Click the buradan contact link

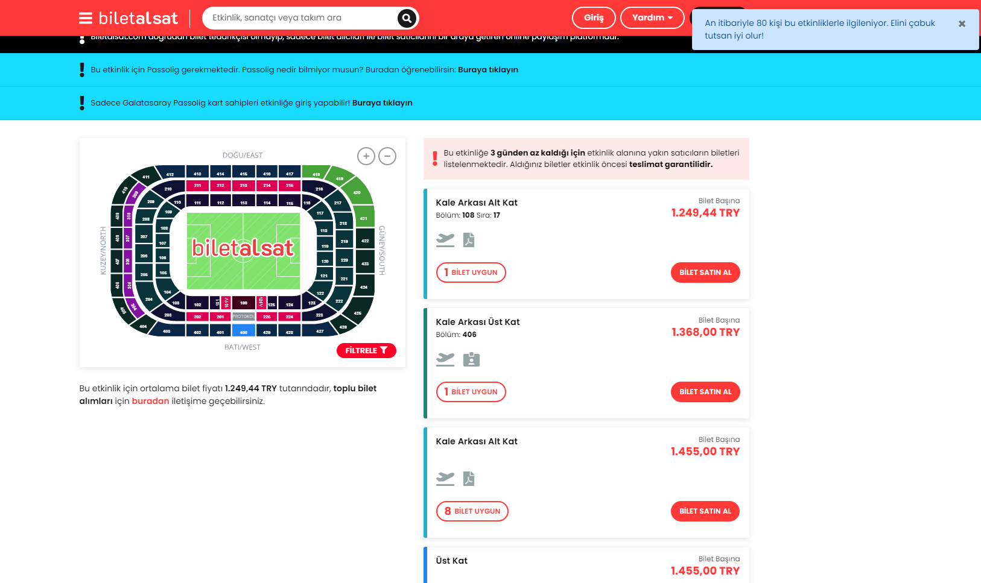tap(150, 401)
